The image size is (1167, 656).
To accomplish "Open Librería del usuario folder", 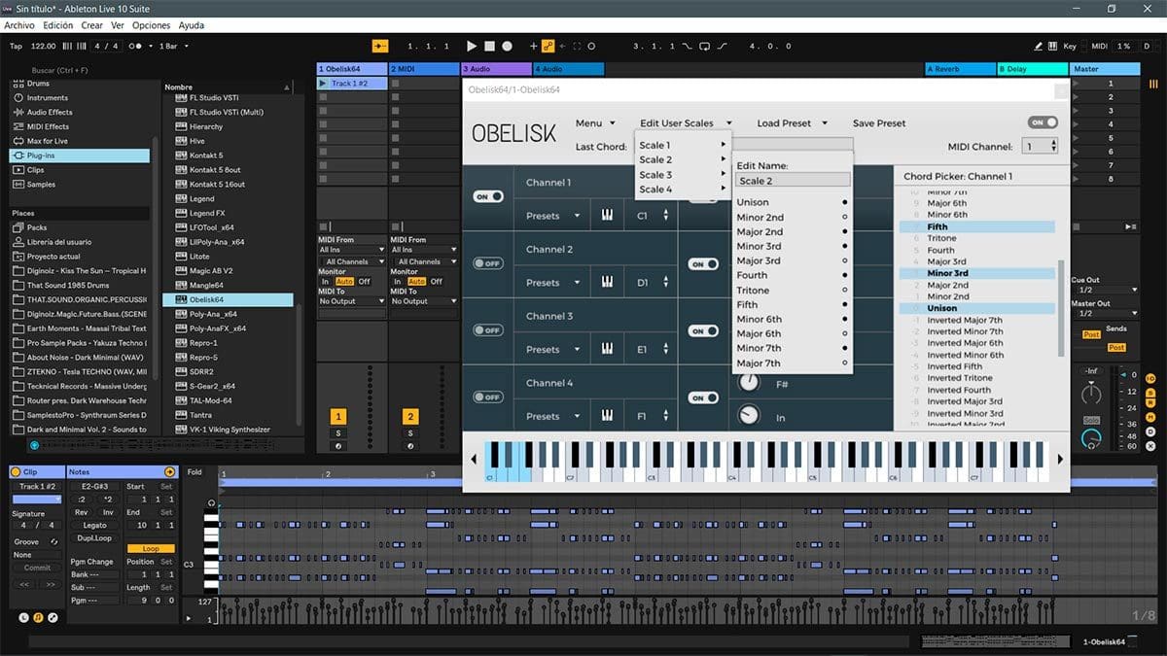I will (x=59, y=242).
